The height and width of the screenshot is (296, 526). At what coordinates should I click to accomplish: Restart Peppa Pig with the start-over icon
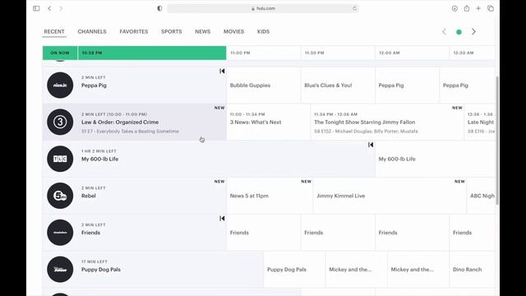pos(222,72)
